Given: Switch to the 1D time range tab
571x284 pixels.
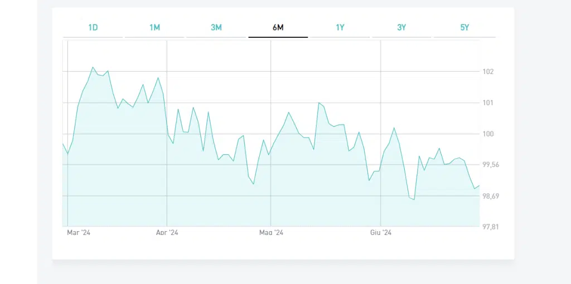Looking at the screenshot, I should (93, 27).
